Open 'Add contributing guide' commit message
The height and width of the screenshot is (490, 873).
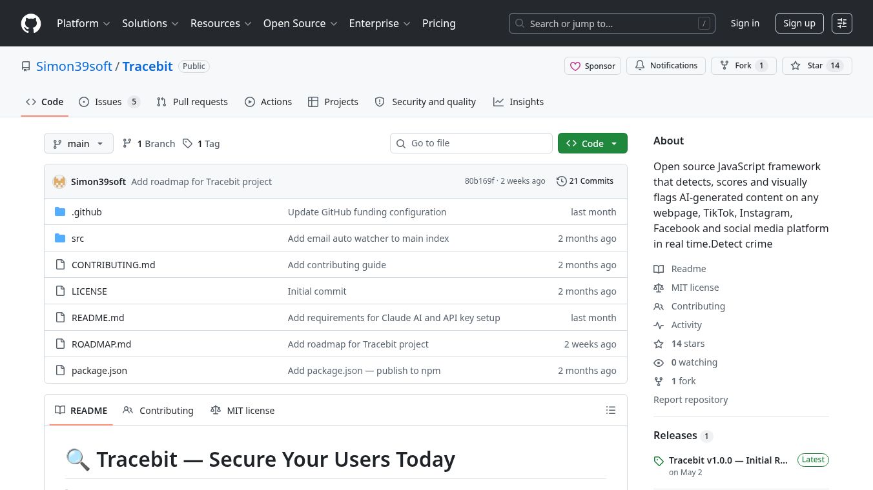(x=337, y=265)
